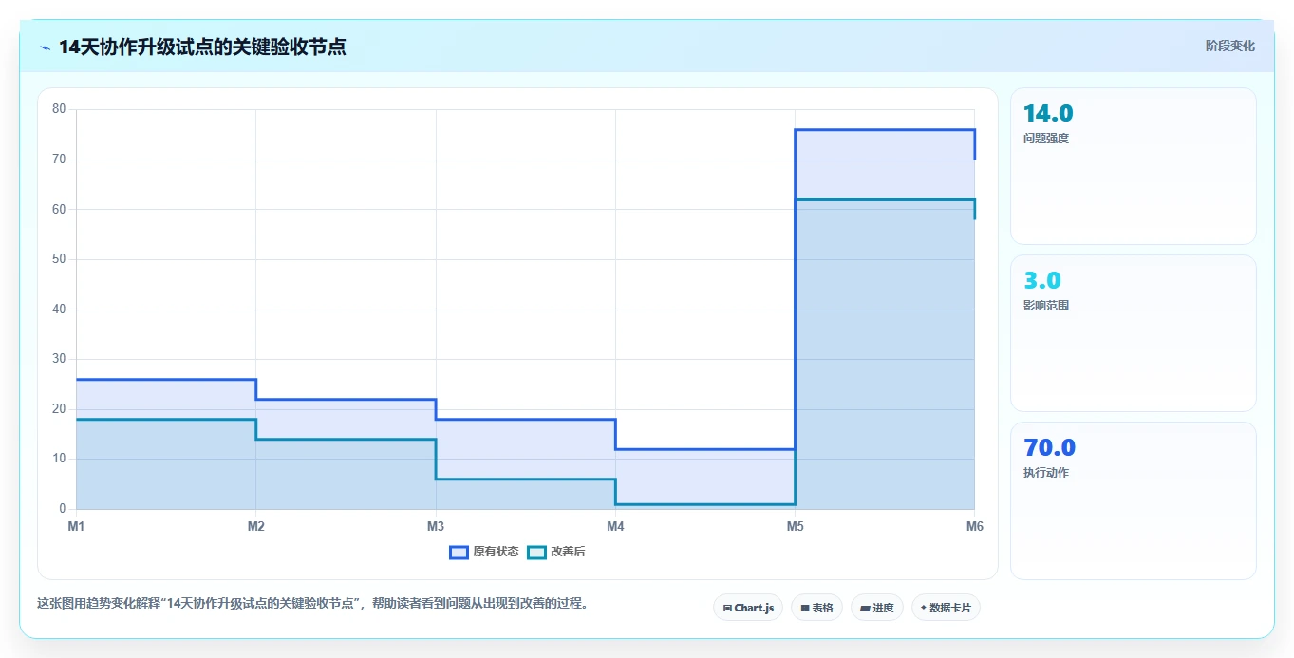Toggle the 改善后 legend series
Screen dimensions: 1294x658
coord(556,552)
